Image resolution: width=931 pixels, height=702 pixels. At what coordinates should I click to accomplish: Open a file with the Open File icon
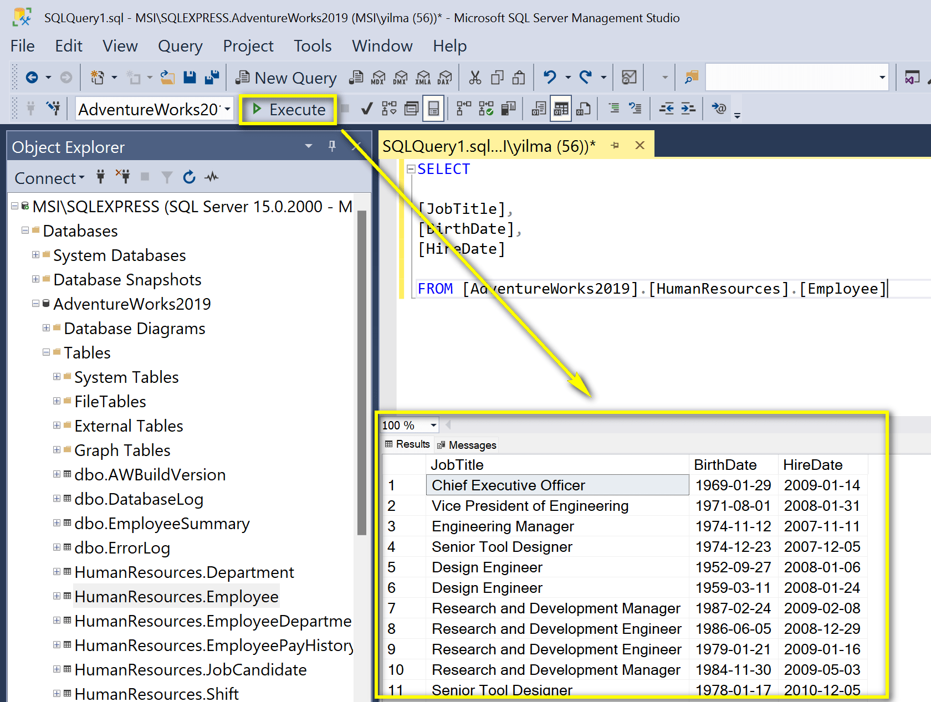tap(167, 78)
